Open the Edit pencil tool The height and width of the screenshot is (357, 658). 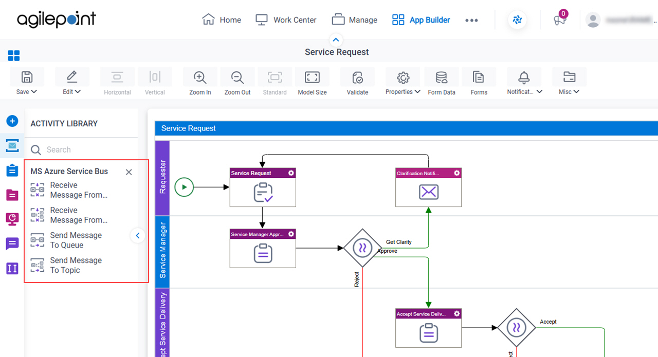pyautogui.click(x=72, y=77)
